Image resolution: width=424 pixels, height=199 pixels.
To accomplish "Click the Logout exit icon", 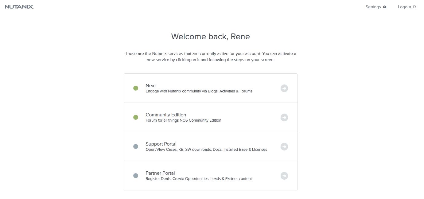I will 415,7.
